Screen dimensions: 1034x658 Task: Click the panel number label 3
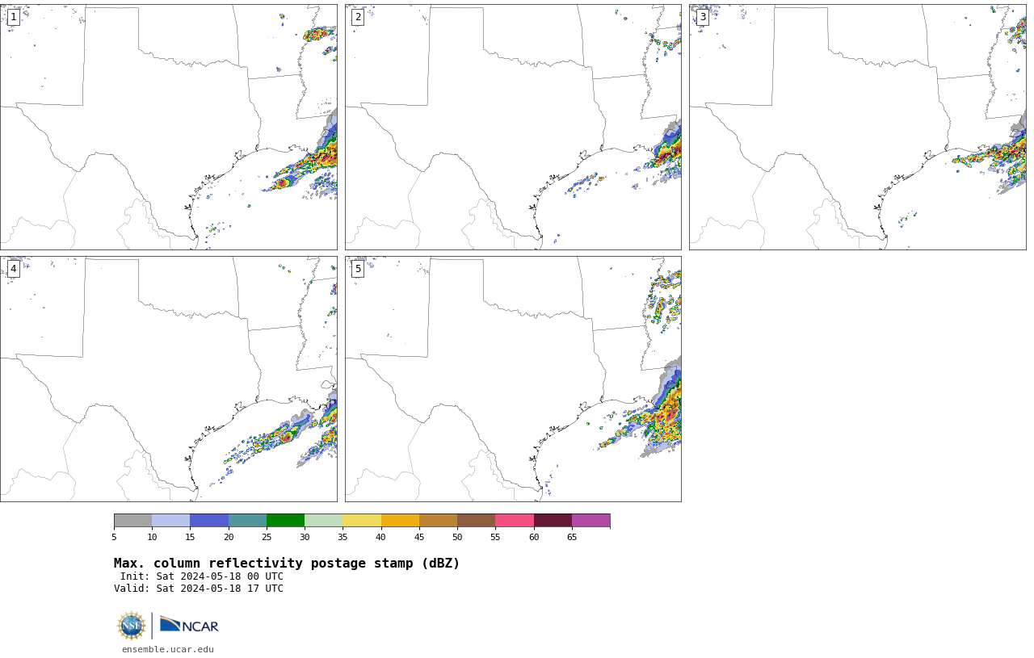(x=703, y=17)
